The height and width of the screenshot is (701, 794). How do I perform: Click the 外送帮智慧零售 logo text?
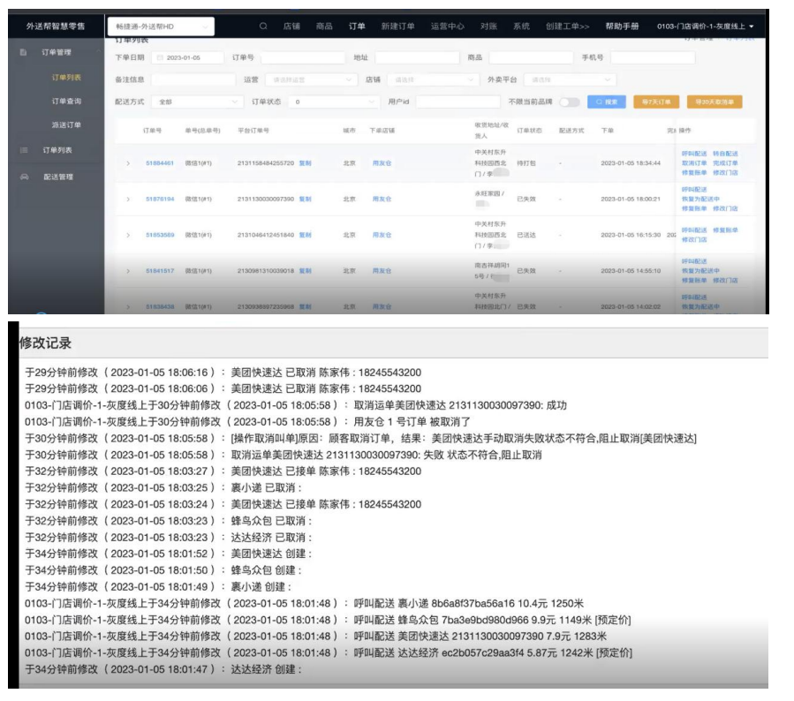[56, 26]
